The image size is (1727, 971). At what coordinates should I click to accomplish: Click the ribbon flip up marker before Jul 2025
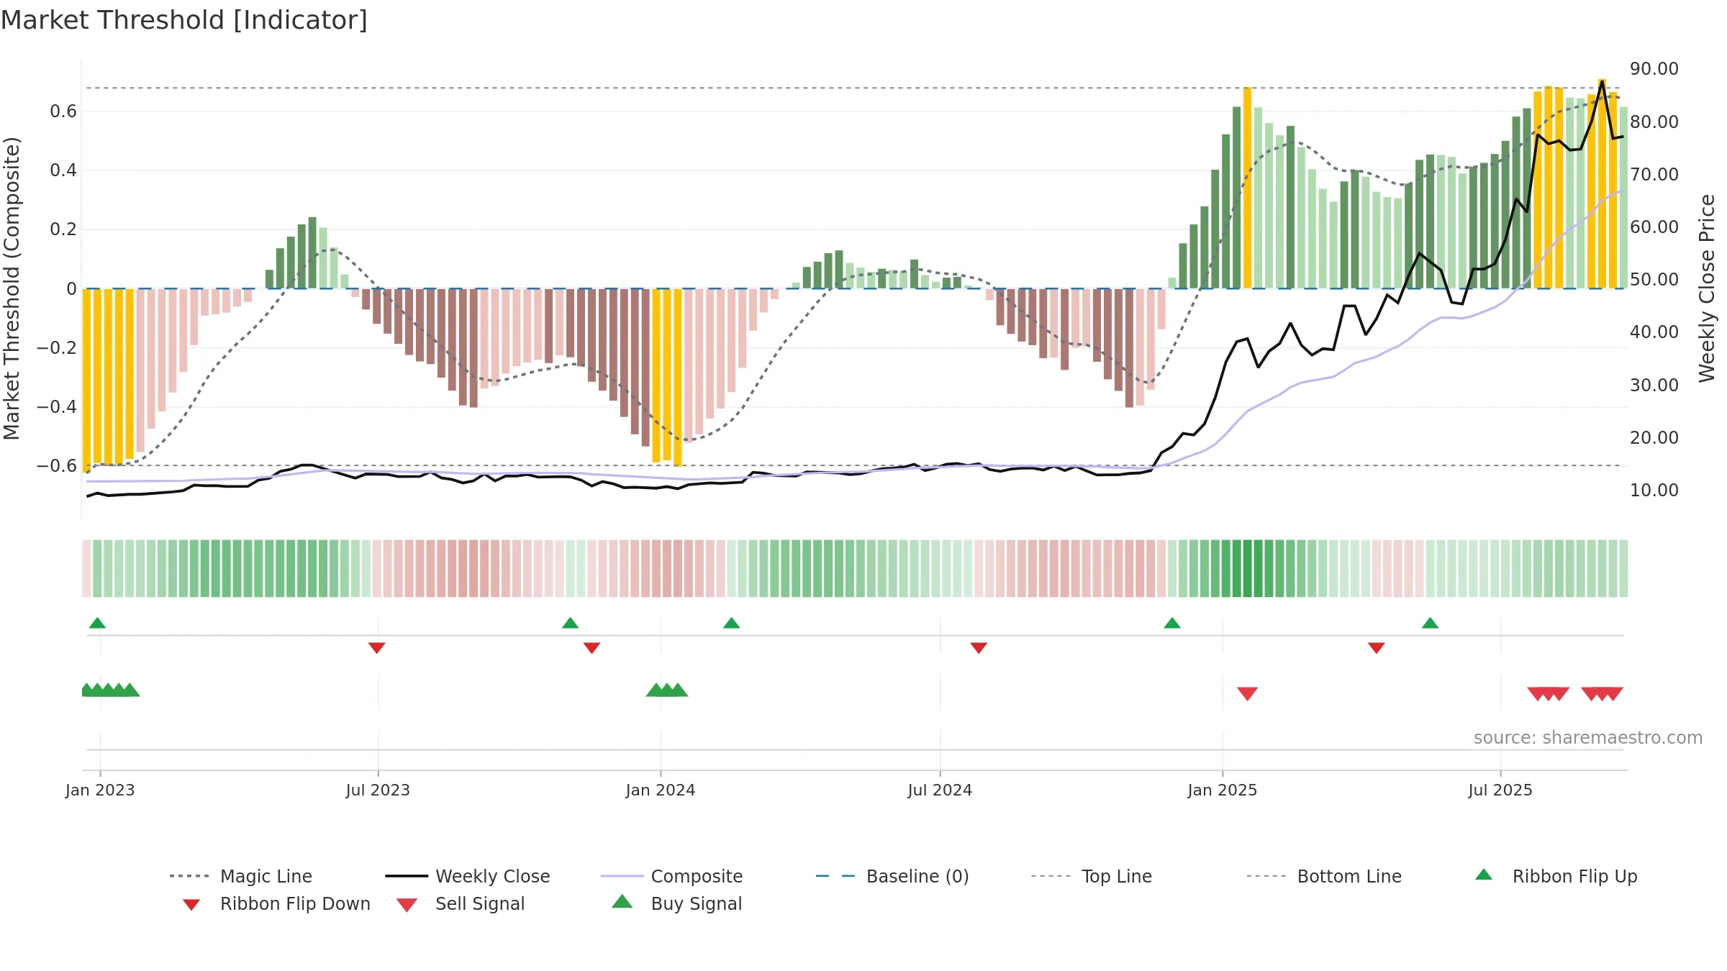click(1430, 623)
